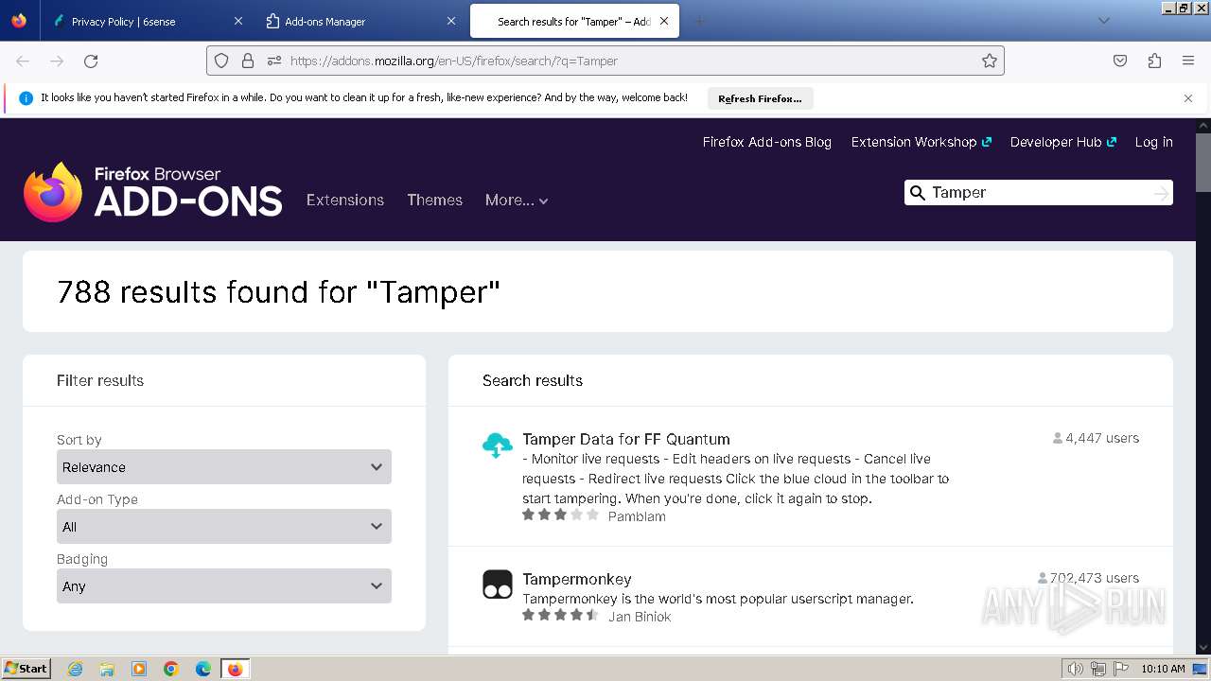This screenshot has width=1211, height=681.
Task: Open the tracking protection shield icon
Action: [x=221, y=61]
